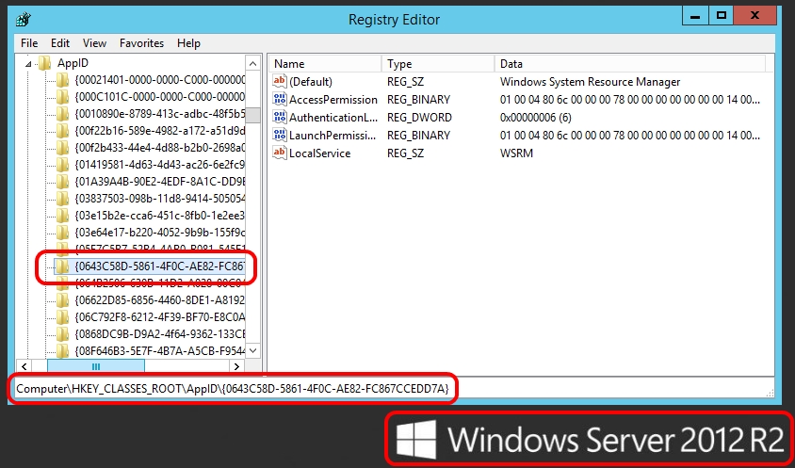The width and height of the screenshot is (795, 468).
Task: Maximize the Registry Editor window
Action: [x=721, y=16]
